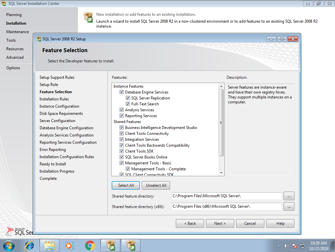The height and width of the screenshot is (252, 335).
Task: Click the Server Configuration step
Action: (57, 121)
